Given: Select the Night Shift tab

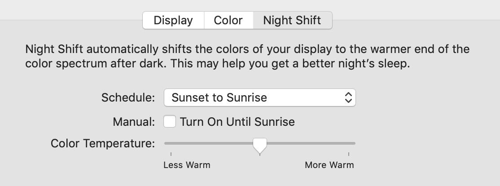Looking at the screenshot, I should [292, 21].
